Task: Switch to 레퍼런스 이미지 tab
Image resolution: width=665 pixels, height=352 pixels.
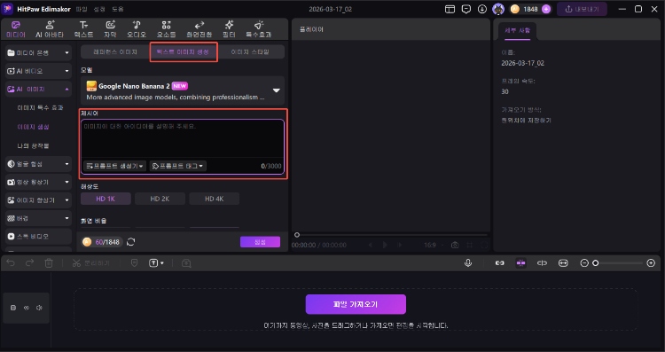Action: [x=115, y=52]
